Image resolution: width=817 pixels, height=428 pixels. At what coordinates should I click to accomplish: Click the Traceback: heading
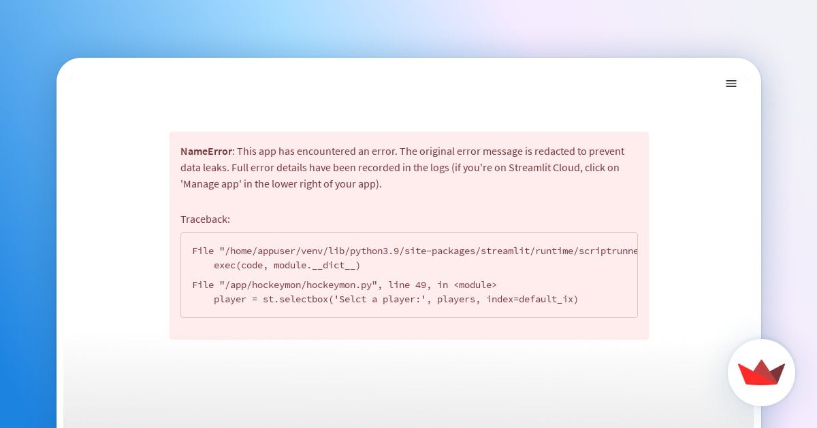(x=205, y=219)
